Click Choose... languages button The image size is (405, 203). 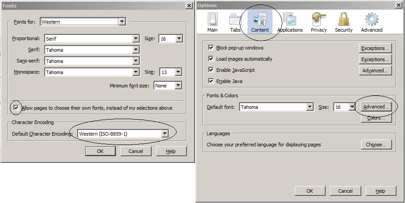point(376,145)
